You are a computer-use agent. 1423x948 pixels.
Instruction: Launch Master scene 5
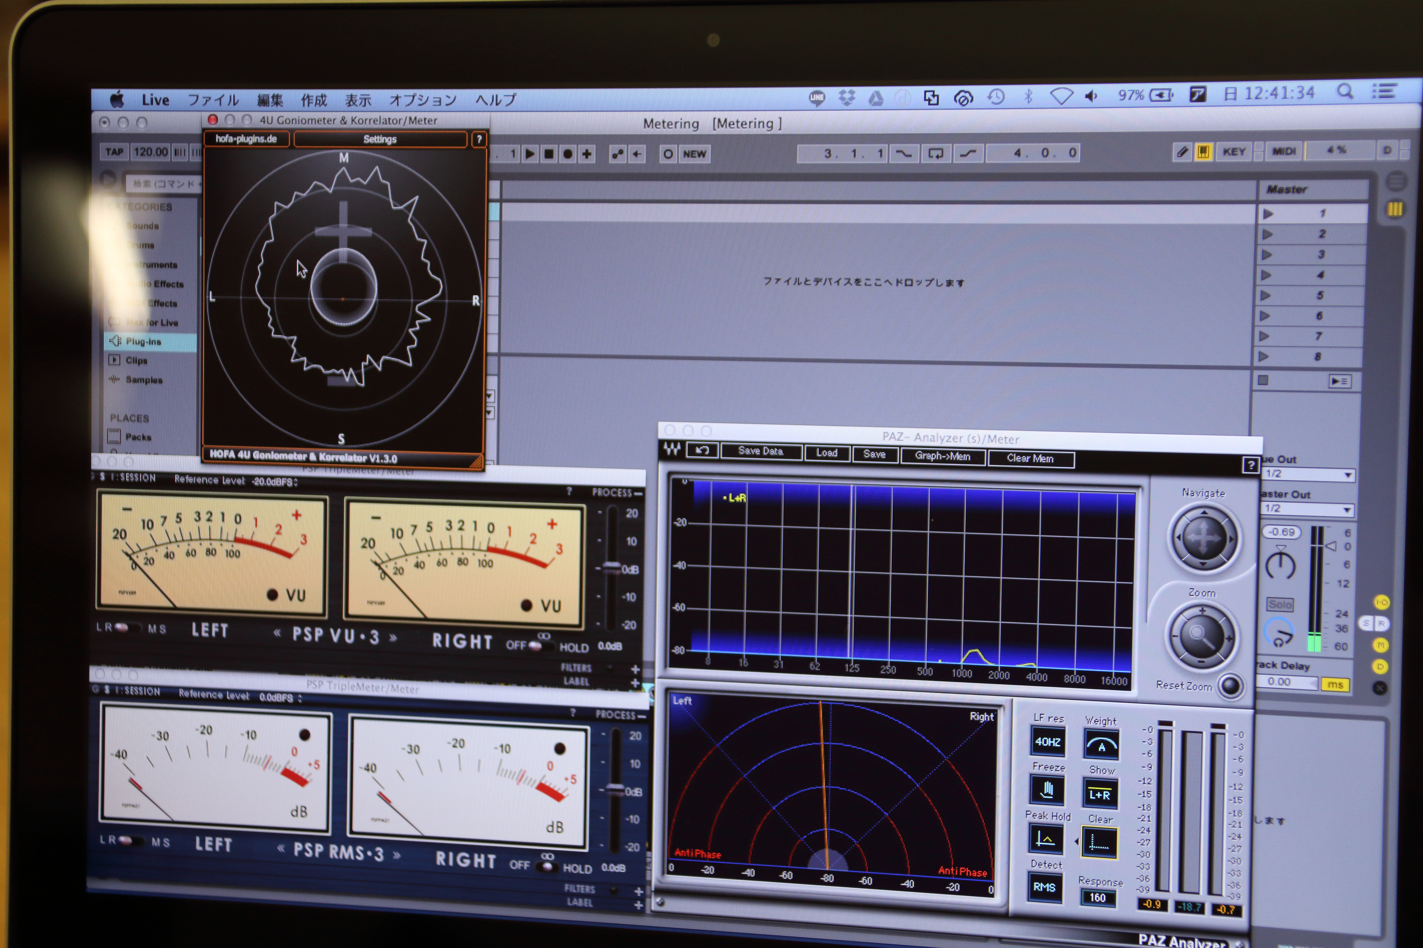(1265, 296)
